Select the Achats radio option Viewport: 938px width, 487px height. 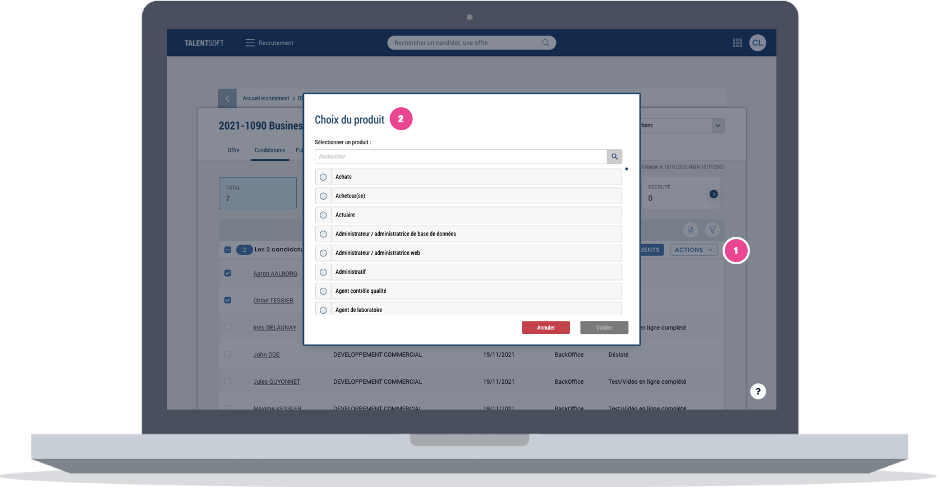click(x=323, y=177)
